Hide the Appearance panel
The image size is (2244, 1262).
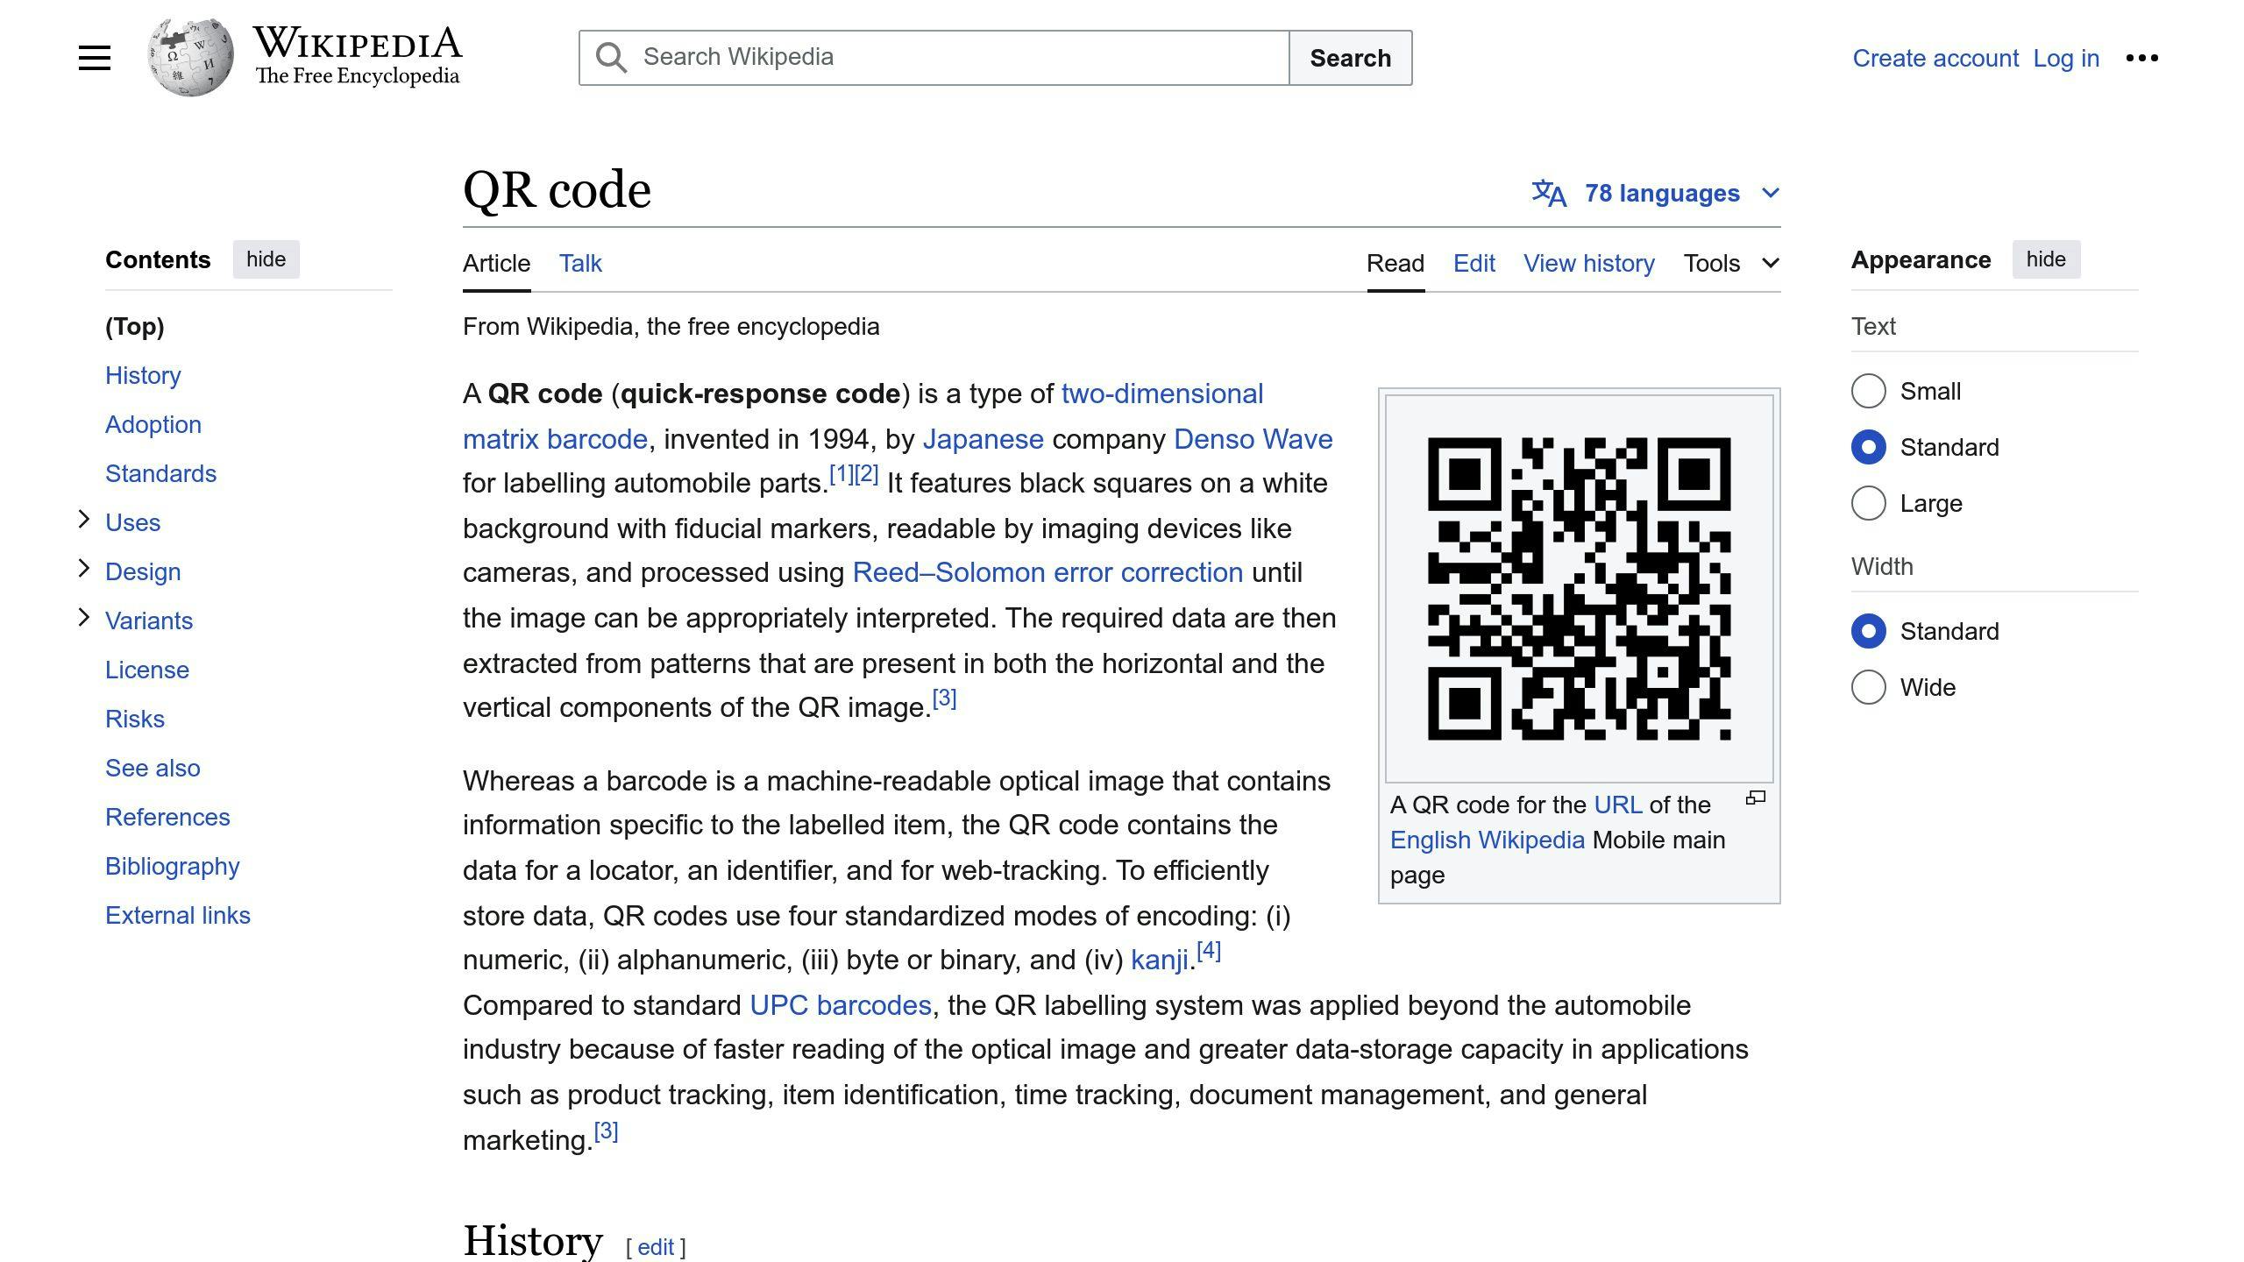(2046, 259)
